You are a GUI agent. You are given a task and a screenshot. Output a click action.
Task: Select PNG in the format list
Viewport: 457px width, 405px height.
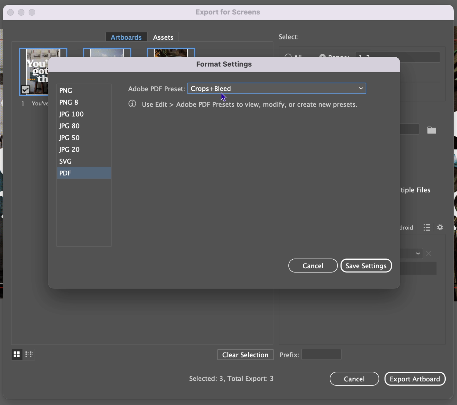pos(84,90)
